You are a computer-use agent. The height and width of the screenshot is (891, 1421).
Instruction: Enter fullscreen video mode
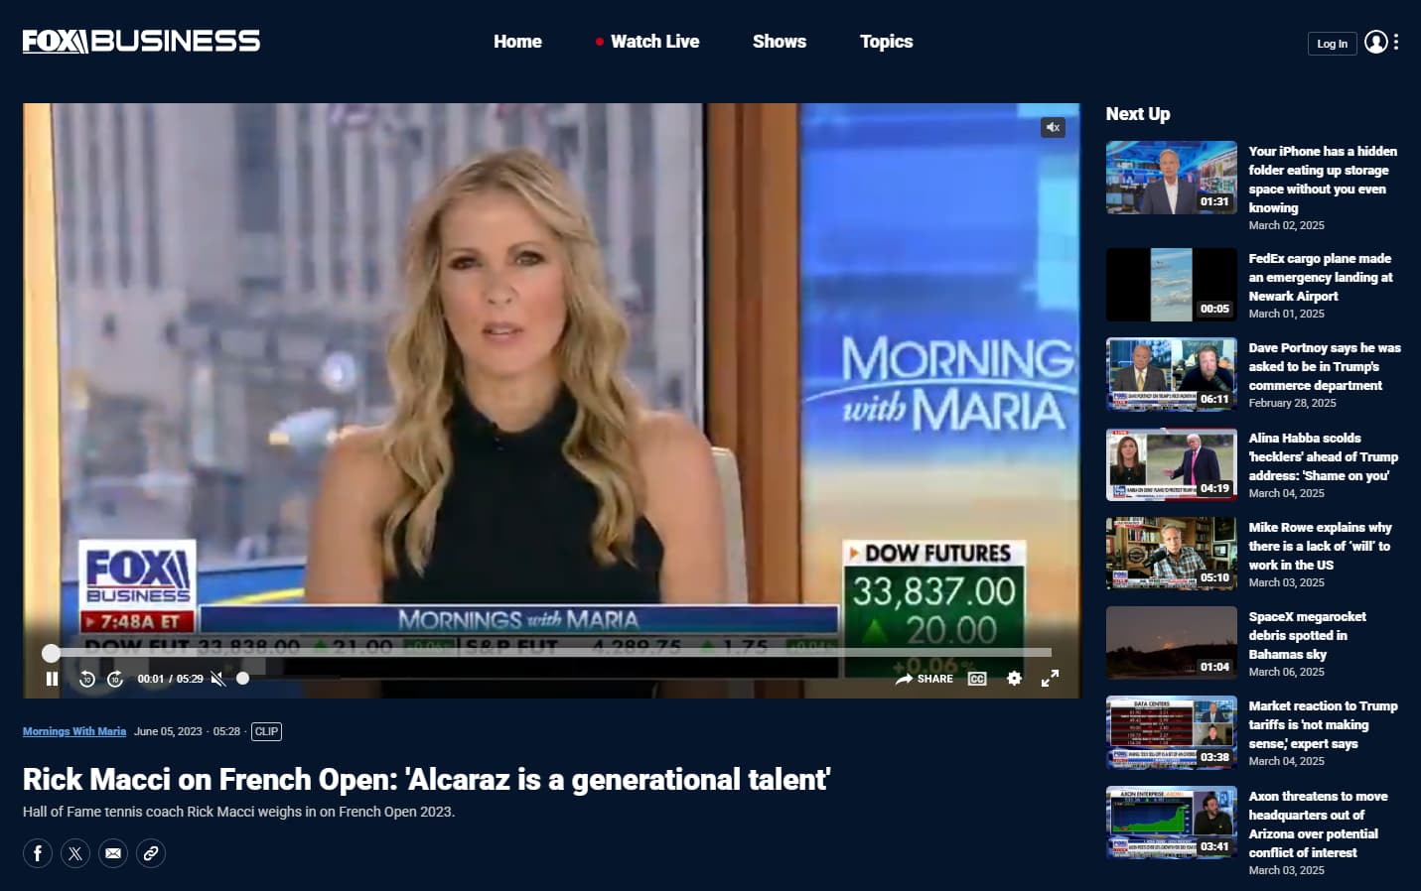1050,679
